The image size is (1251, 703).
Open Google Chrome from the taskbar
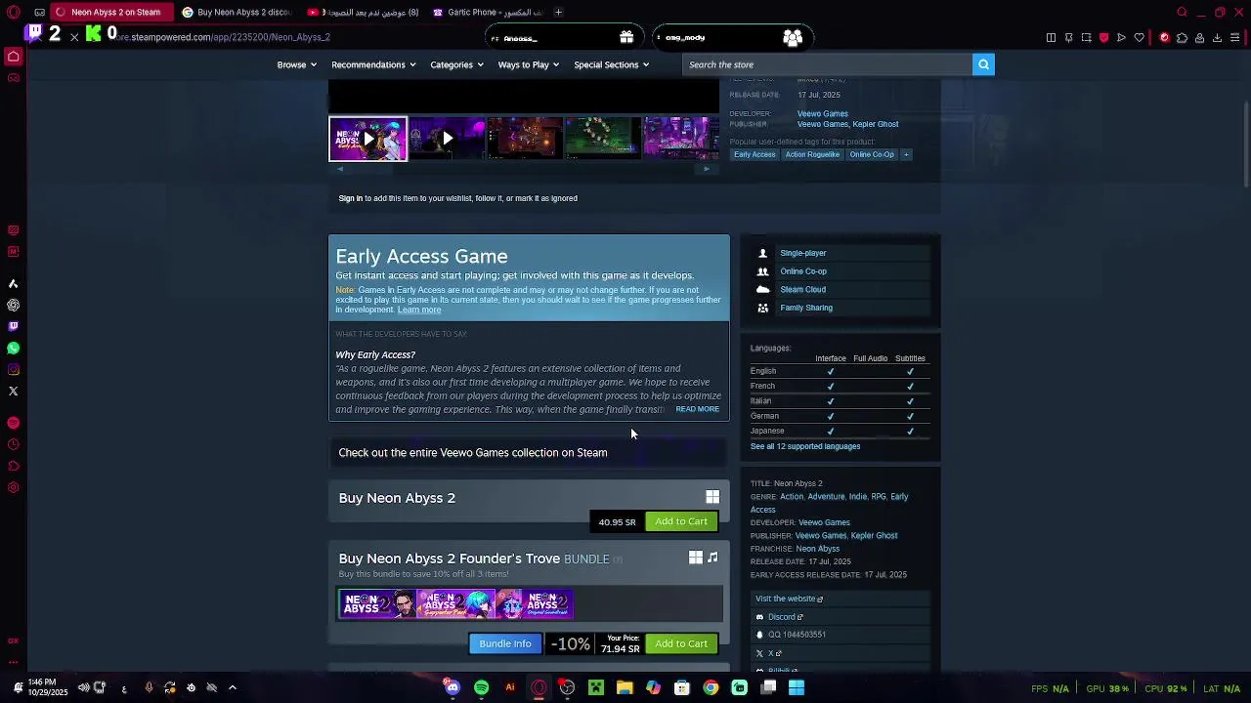[x=711, y=687]
